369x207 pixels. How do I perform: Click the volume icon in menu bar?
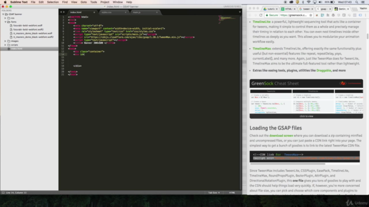(x=321, y=2)
